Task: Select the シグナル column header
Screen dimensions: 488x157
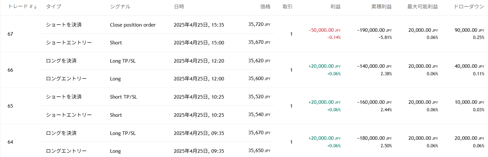Action: point(120,6)
